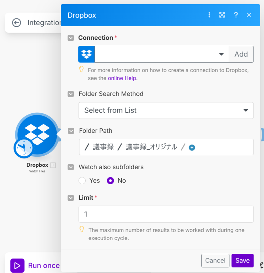Open the online Help link
Image resolution: width=264 pixels, height=273 pixels.
click(x=122, y=78)
